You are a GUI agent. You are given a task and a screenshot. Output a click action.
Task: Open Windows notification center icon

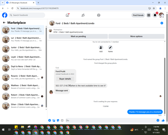coord(164,130)
